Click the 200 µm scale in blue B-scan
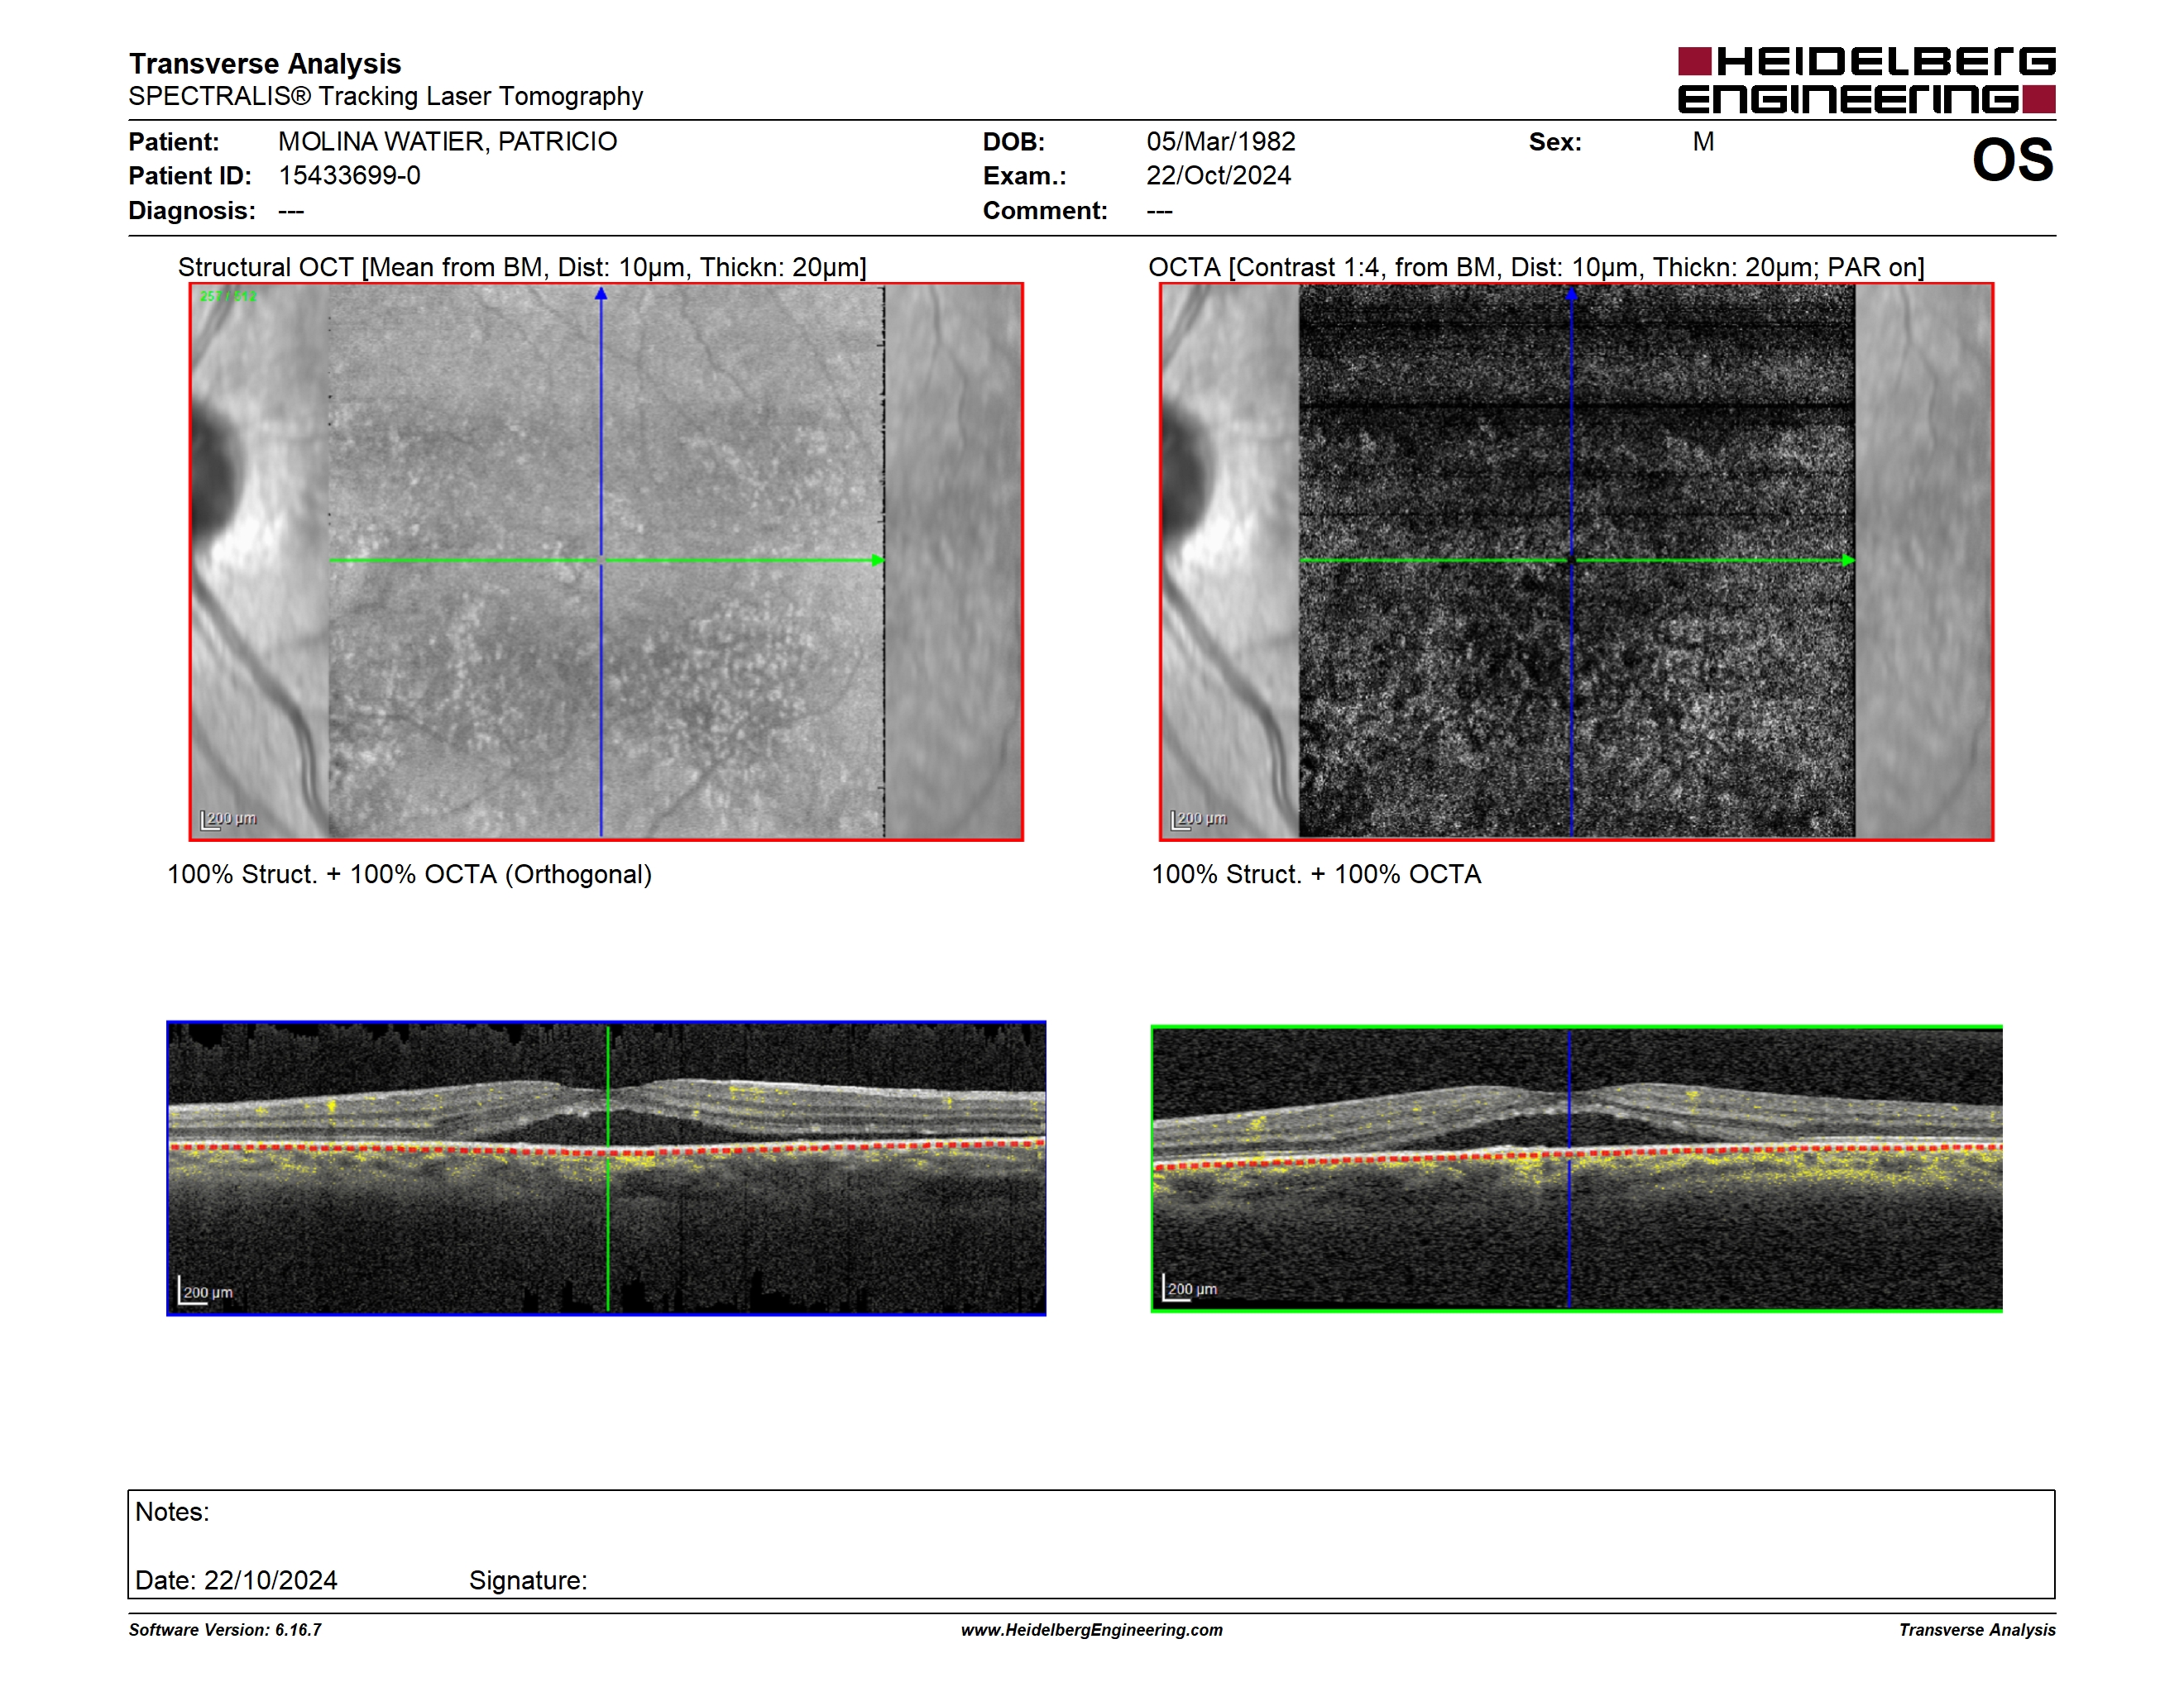Viewport: 2184px width, 1687px height. 206,1290
